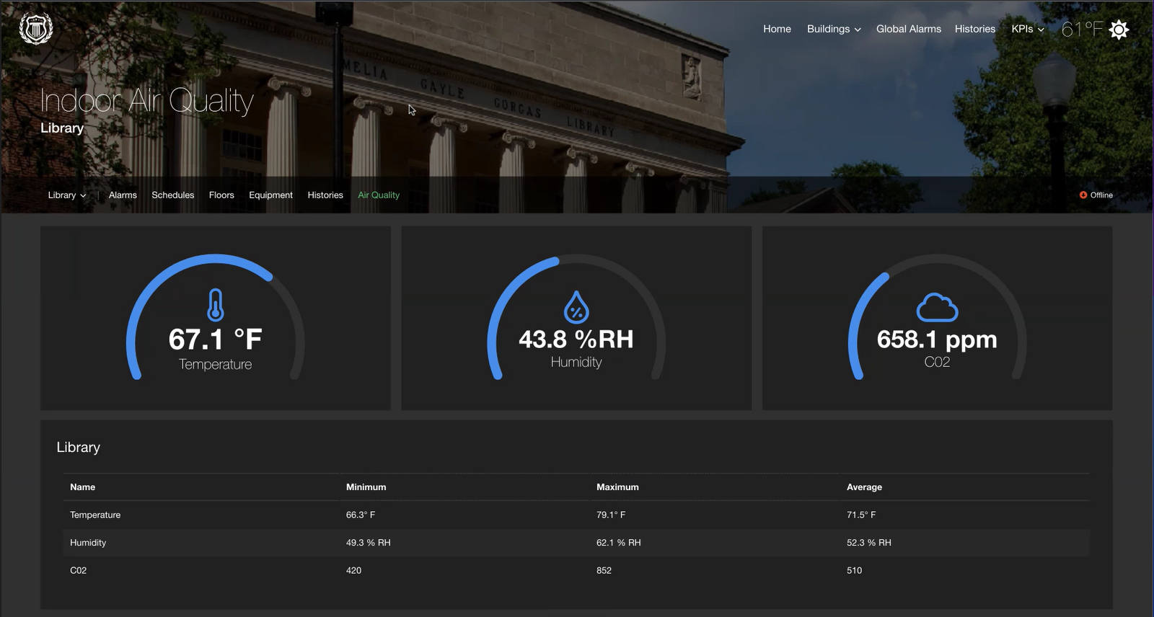The image size is (1154, 617).
Task: Click the Minimum column header
Action: [366, 487]
